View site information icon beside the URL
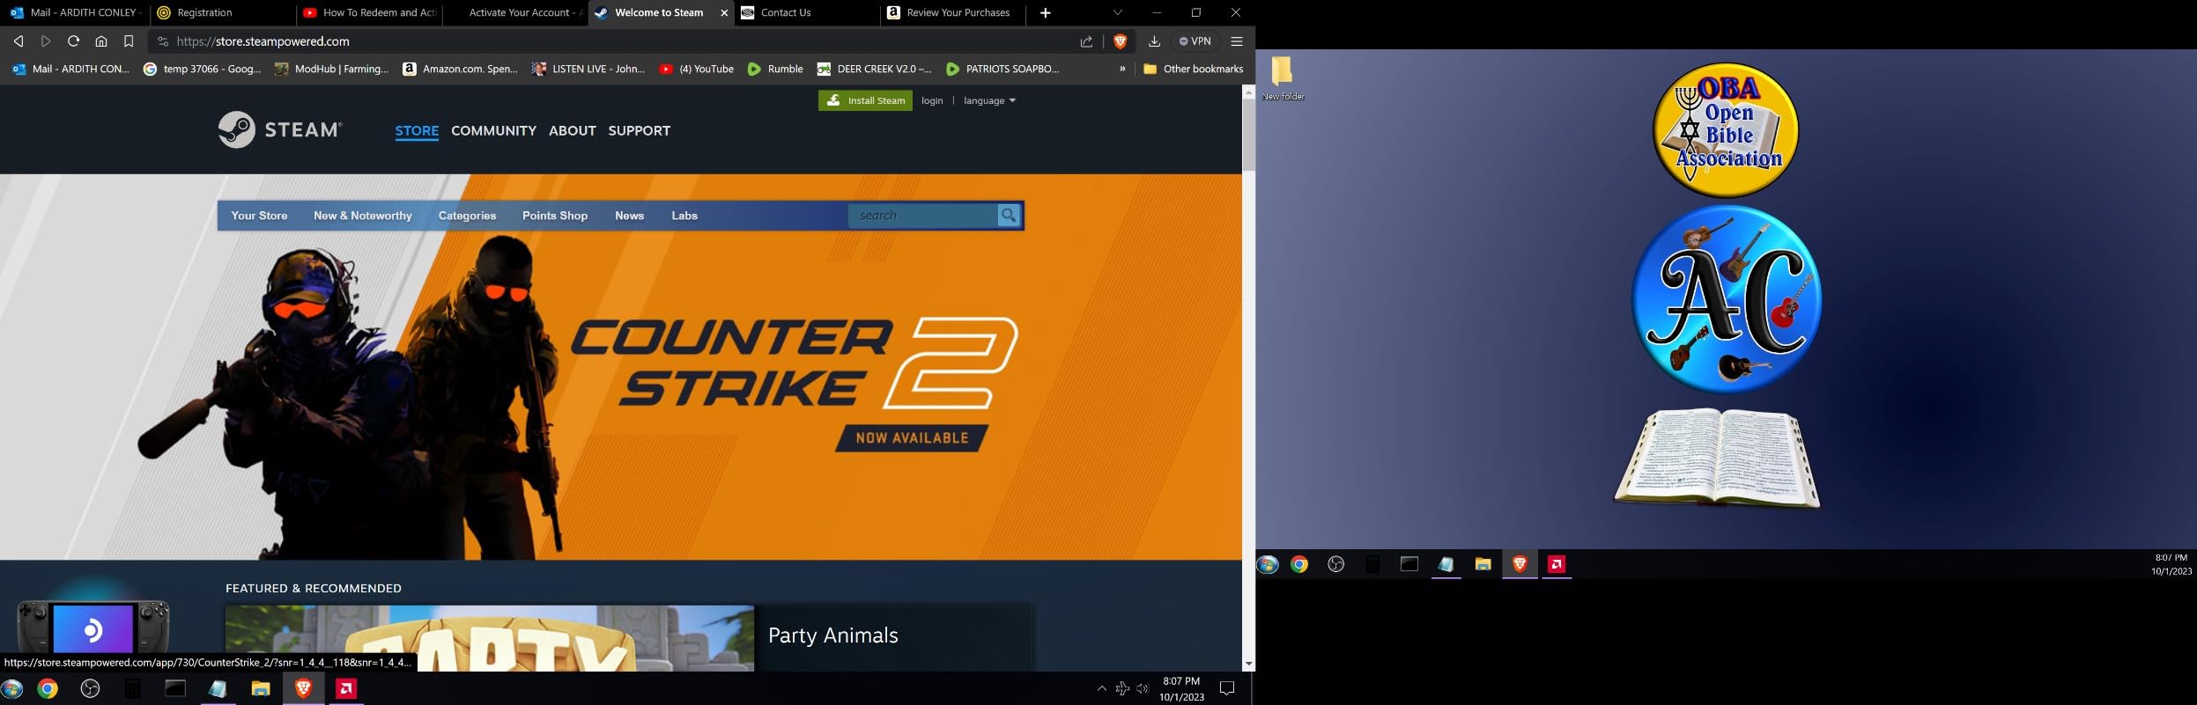Viewport: 2197px width, 705px height. (x=162, y=41)
